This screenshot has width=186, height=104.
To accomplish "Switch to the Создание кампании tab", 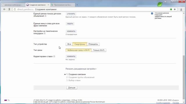I will pyautogui.click(x=37, y=5).
